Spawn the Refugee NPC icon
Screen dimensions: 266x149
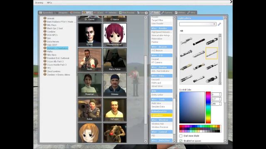[115, 110]
